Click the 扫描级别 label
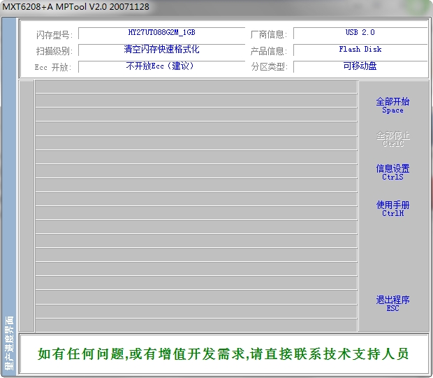 (x=54, y=51)
